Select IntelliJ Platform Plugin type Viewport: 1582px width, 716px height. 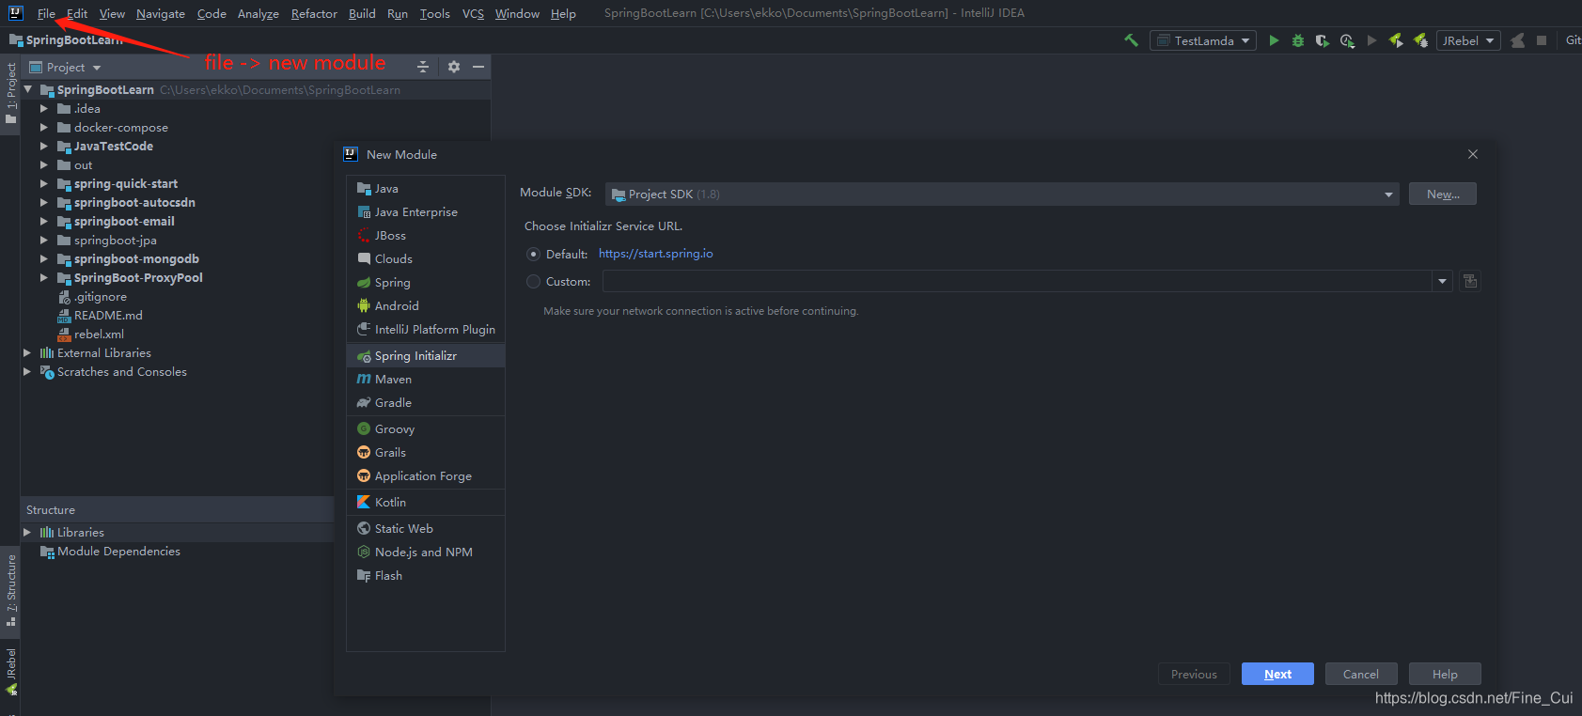pyautogui.click(x=426, y=330)
